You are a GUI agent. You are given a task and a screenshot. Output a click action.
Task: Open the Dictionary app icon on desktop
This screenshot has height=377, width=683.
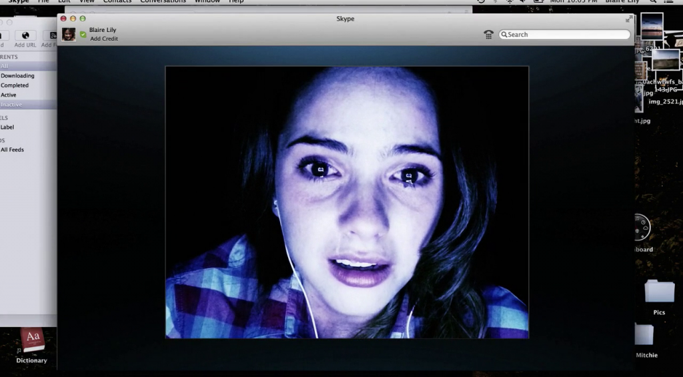click(32, 341)
